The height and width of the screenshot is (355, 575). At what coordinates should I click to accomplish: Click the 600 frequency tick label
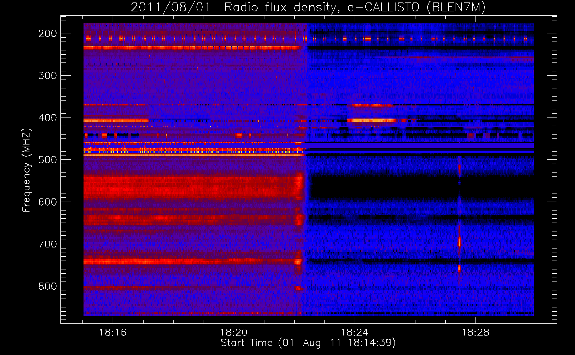[x=48, y=202]
